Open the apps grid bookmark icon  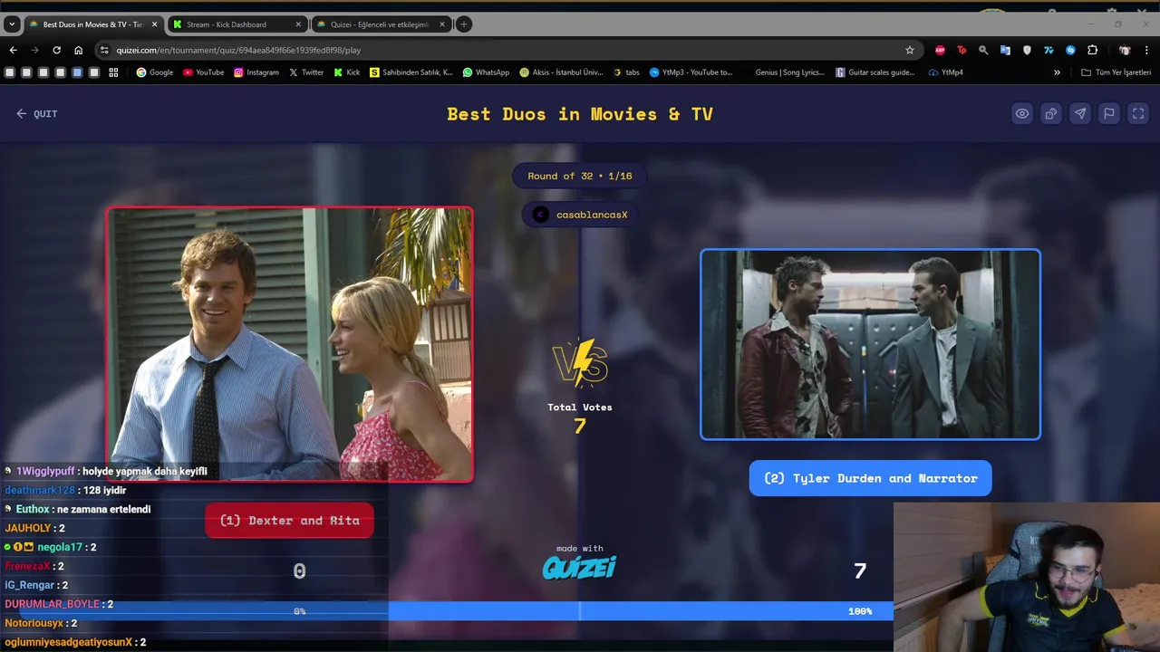tap(113, 72)
